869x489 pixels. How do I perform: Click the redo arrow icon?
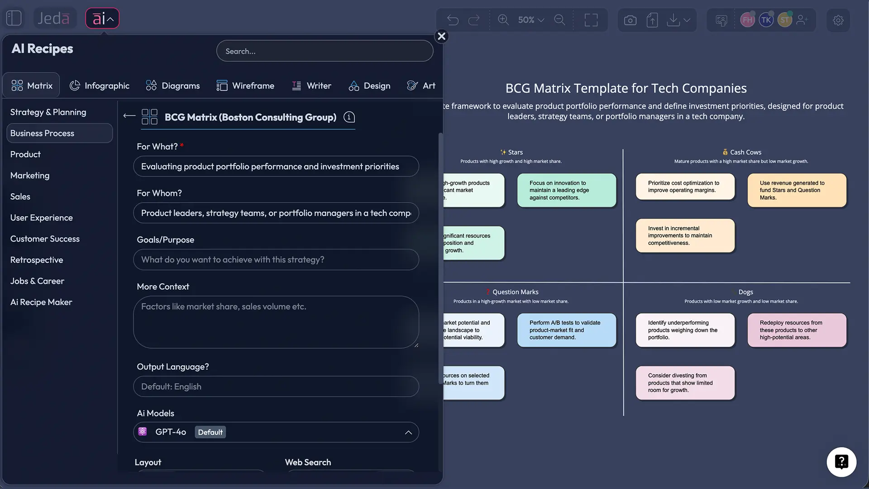click(x=474, y=20)
